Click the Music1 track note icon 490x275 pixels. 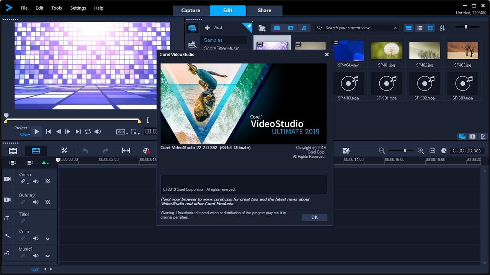[7, 253]
